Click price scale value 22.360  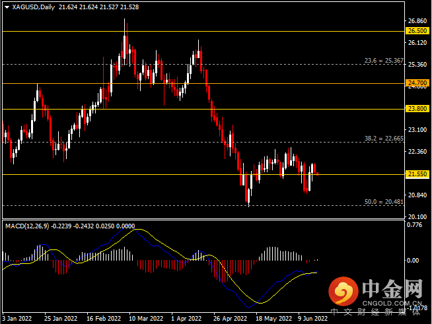coord(417,151)
